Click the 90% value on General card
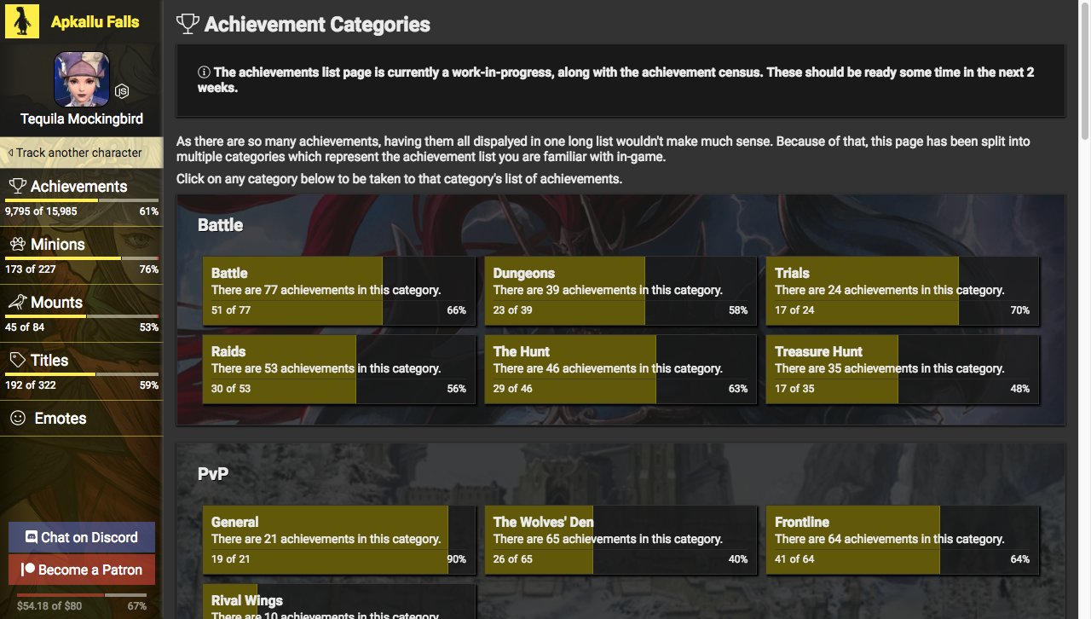 click(457, 559)
